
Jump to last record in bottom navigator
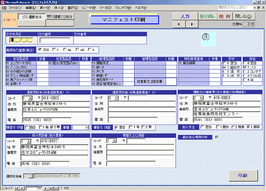51,188
